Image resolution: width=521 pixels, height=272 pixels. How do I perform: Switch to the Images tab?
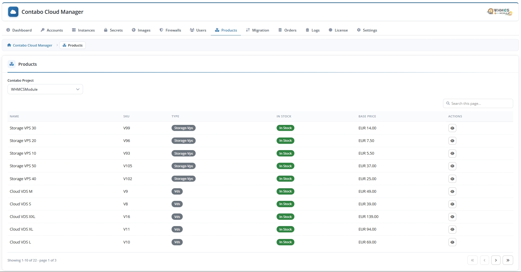pos(141,30)
